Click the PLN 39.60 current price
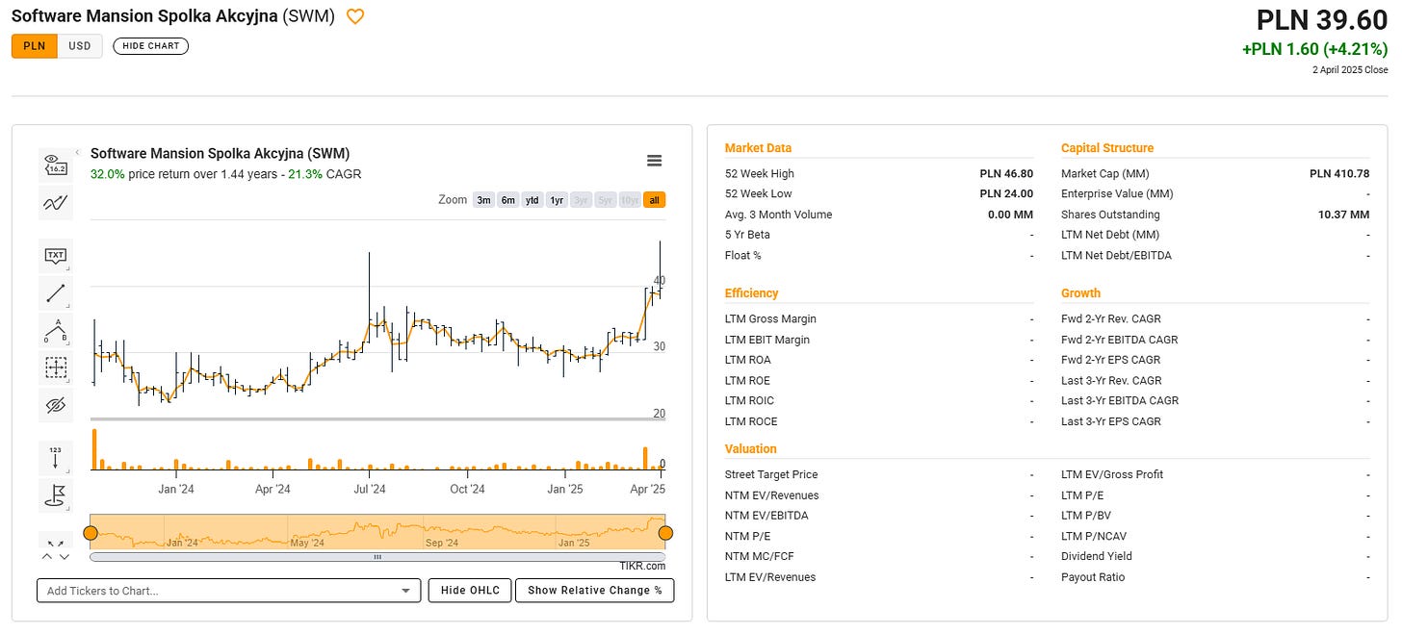This screenshot has width=1402, height=634. pos(1322,19)
